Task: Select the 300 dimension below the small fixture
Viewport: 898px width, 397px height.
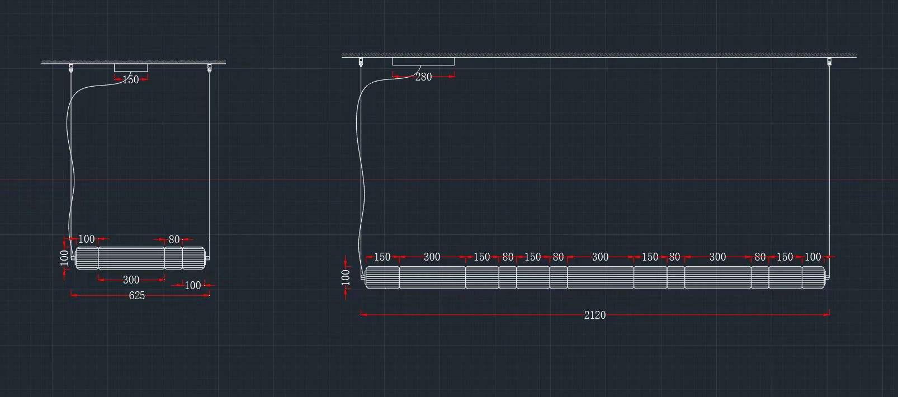Action: point(131,280)
